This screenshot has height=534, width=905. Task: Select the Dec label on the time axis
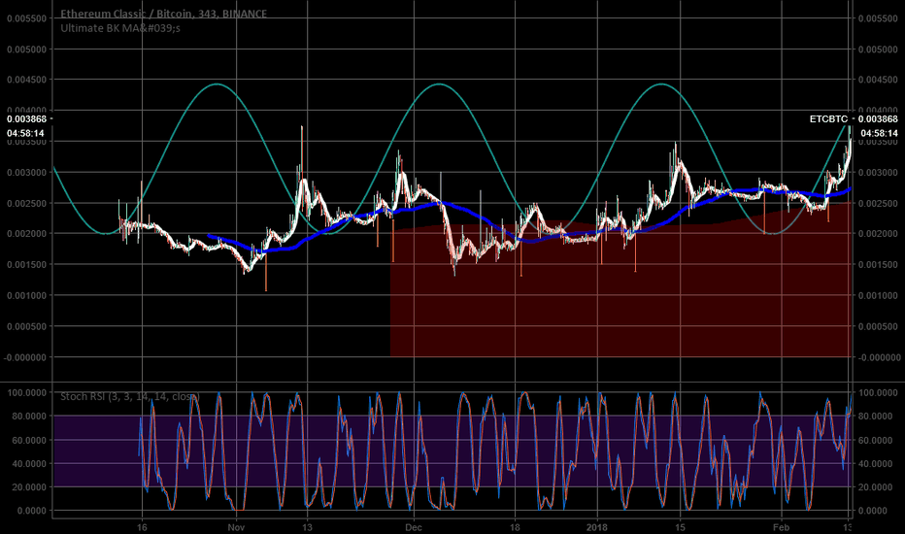(x=414, y=527)
